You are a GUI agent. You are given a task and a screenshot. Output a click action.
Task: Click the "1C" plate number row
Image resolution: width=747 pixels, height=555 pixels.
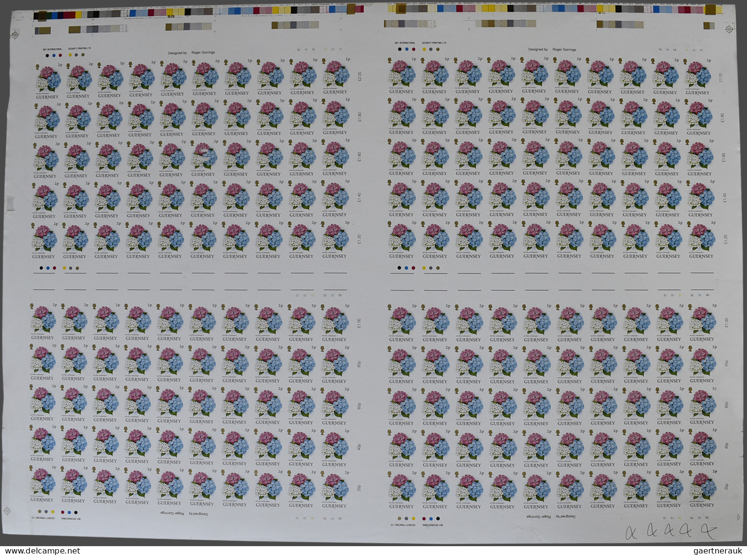319,50
